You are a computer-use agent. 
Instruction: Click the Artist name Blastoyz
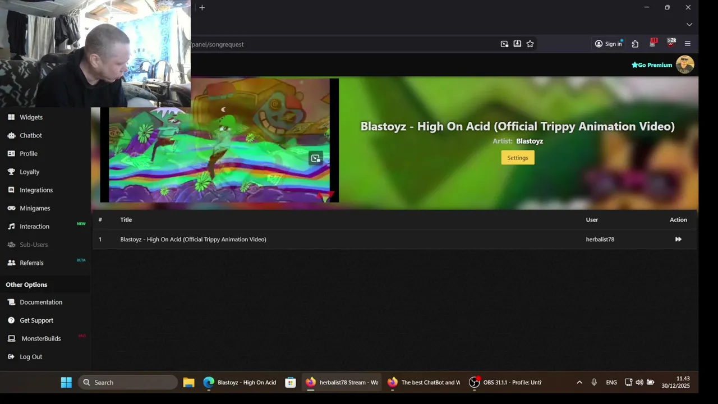(x=530, y=141)
